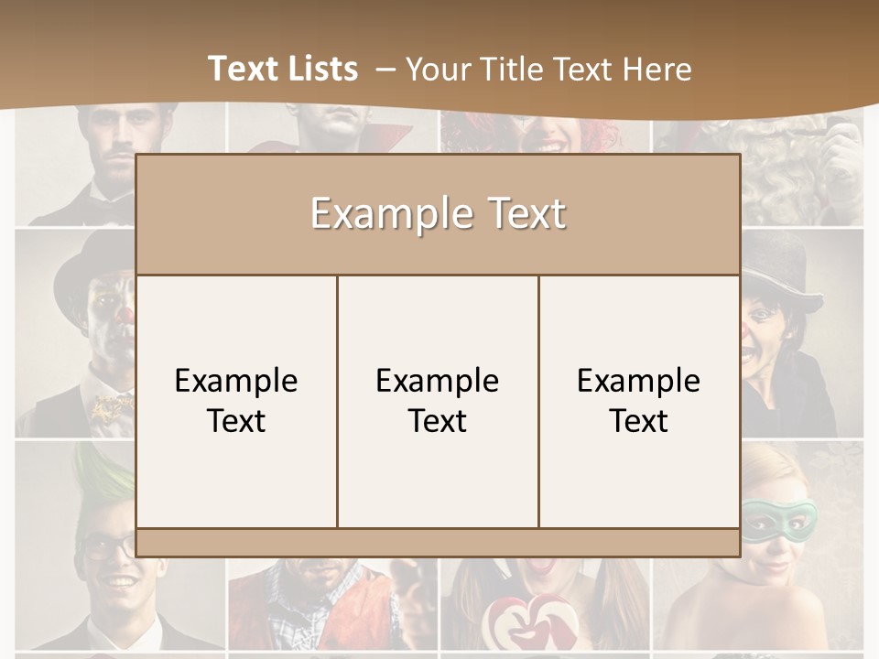879x659 pixels.
Task: Select the bold "Text Lists" title text
Action: tap(283, 69)
